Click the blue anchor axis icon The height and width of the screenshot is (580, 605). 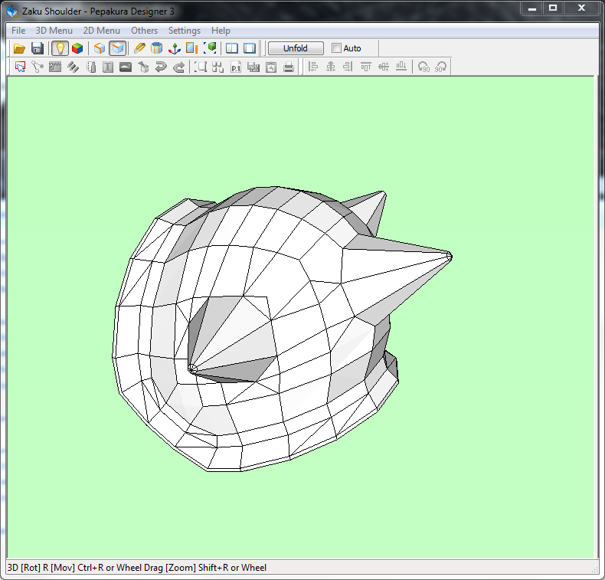(175, 48)
